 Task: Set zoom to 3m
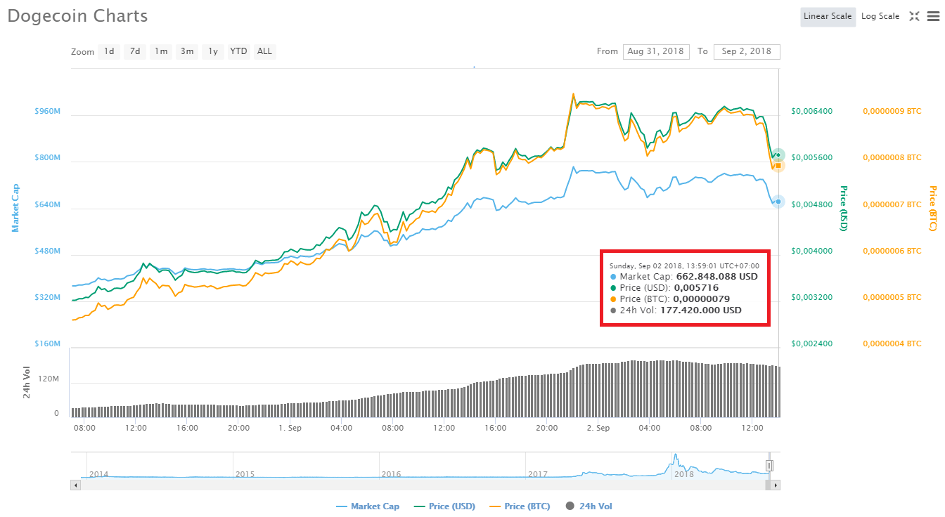tap(187, 51)
